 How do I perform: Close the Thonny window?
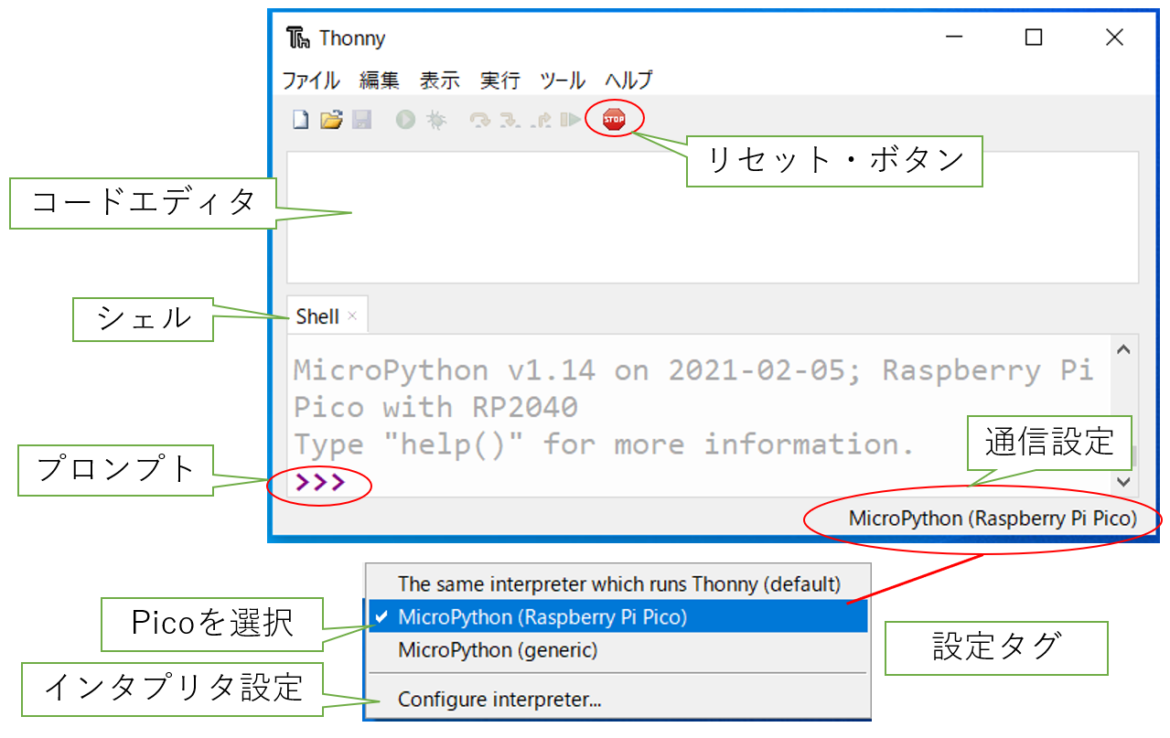click(1114, 37)
